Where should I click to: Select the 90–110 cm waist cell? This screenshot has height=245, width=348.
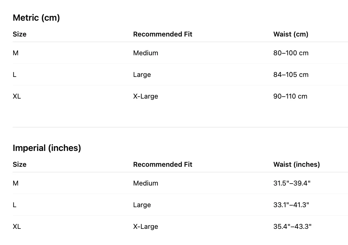[290, 96]
